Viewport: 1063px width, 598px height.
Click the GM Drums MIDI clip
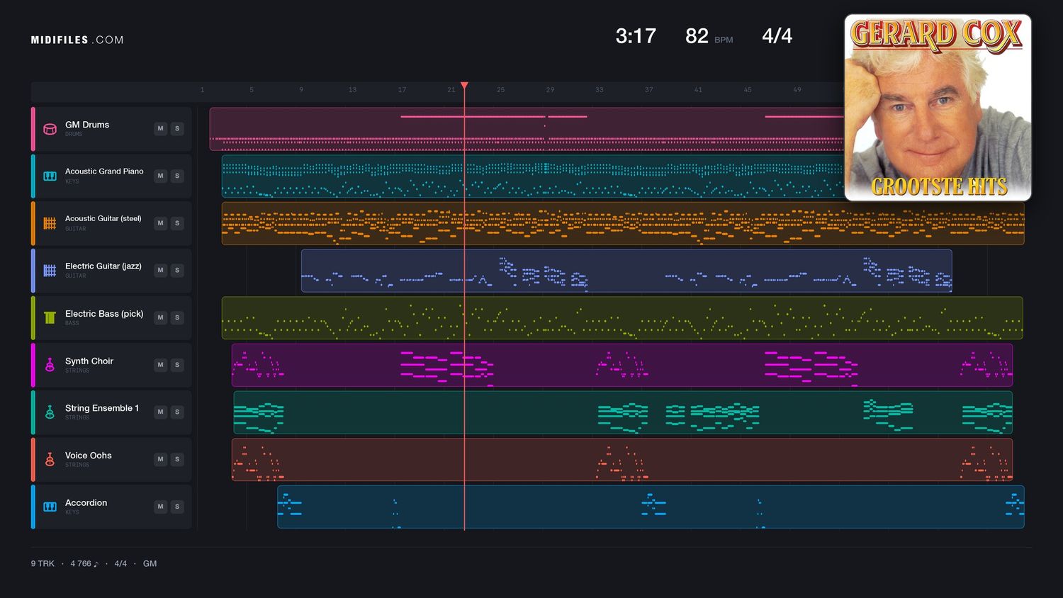click(527, 129)
